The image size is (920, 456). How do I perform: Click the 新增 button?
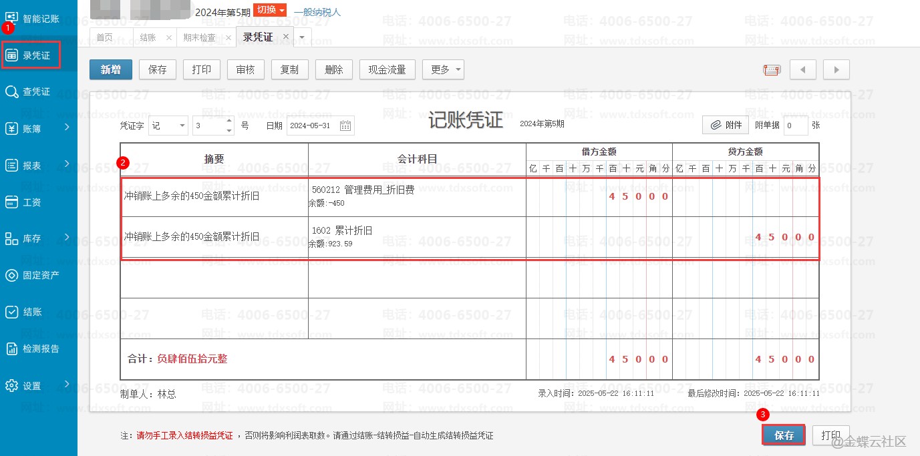click(111, 69)
